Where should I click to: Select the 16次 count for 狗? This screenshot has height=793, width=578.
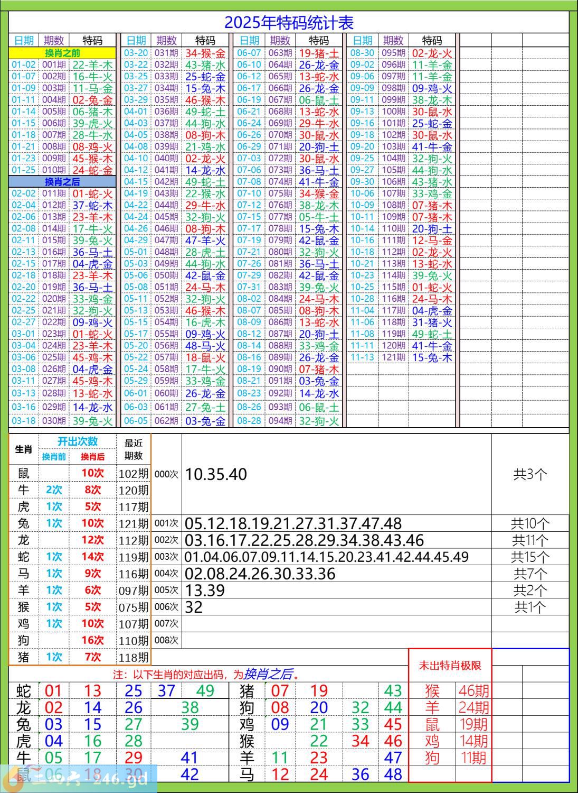[92, 640]
